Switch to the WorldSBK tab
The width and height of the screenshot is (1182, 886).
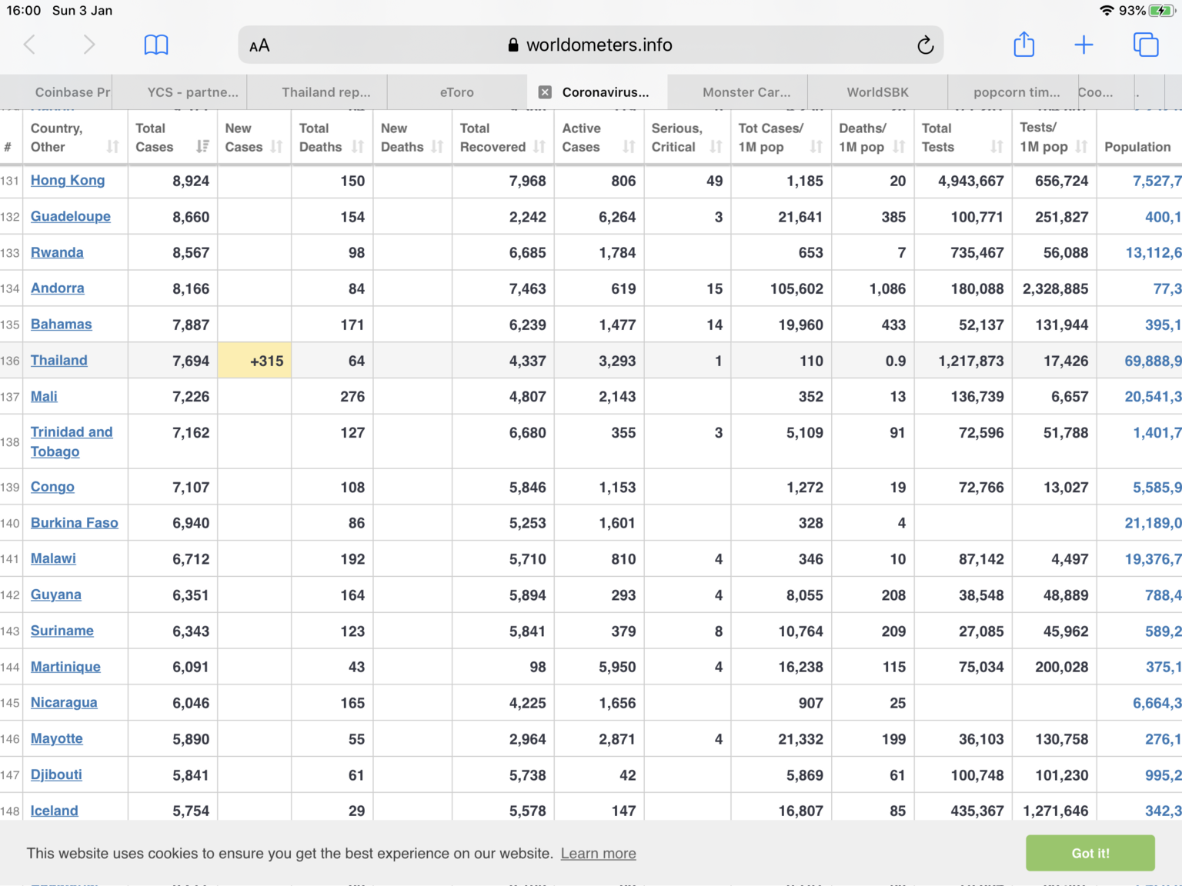877,92
